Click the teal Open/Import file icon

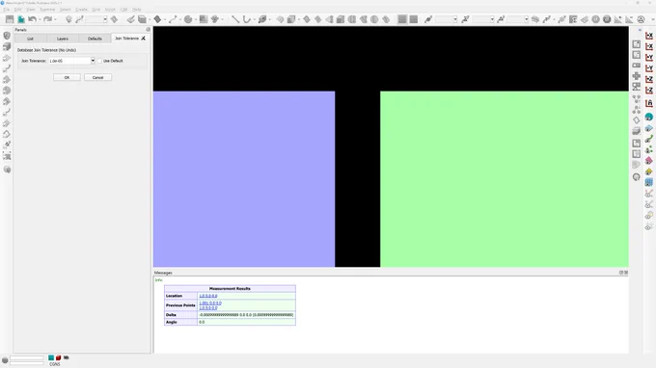(x=21, y=19)
